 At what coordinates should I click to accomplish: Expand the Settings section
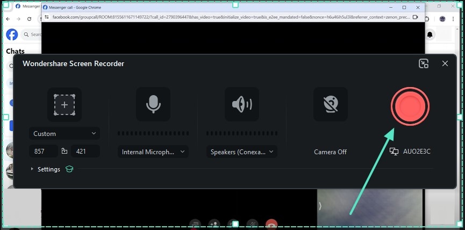pyautogui.click(x=46, y=169)
